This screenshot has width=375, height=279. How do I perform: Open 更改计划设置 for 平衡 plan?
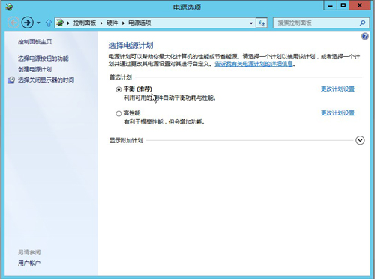click(x=337, y=88)
